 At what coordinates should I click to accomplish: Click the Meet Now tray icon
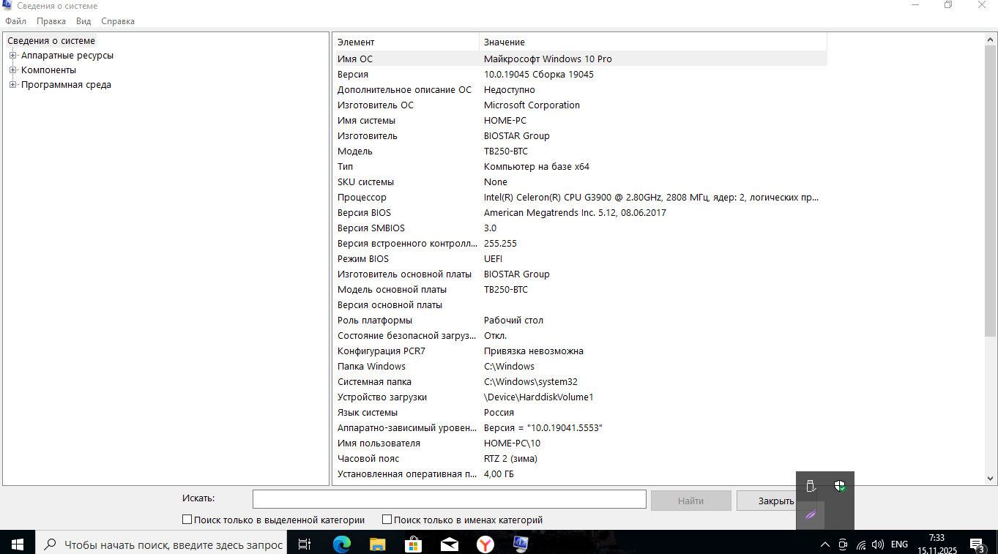click(843, 544)
